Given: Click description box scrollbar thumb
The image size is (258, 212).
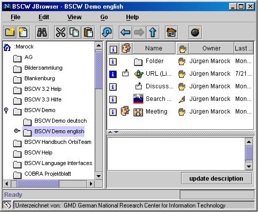Looking at the screenshot, I should [249, 153].
